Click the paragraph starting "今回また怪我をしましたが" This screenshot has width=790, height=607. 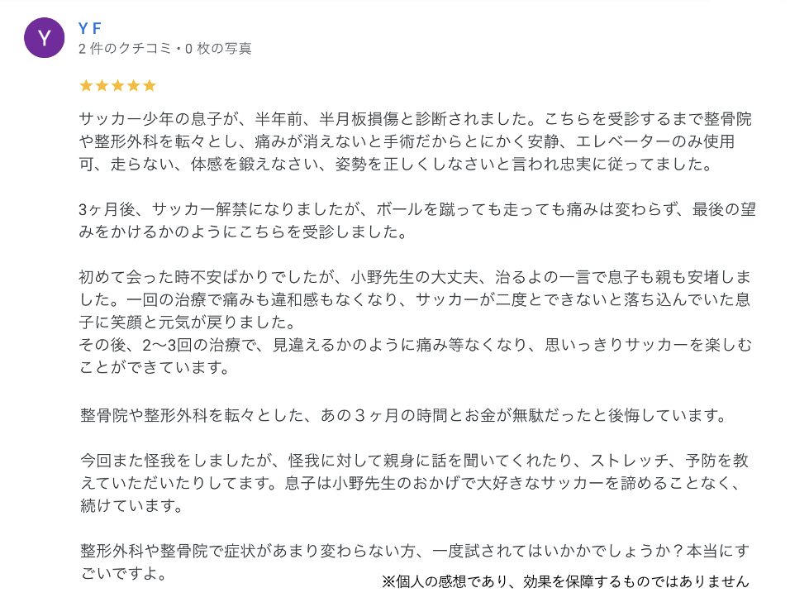tap(414, 483)
